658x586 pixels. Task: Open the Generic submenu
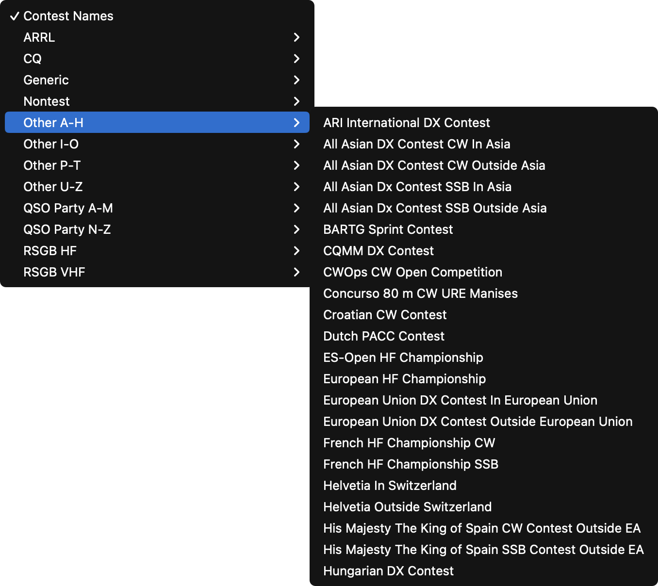(157, 80)
